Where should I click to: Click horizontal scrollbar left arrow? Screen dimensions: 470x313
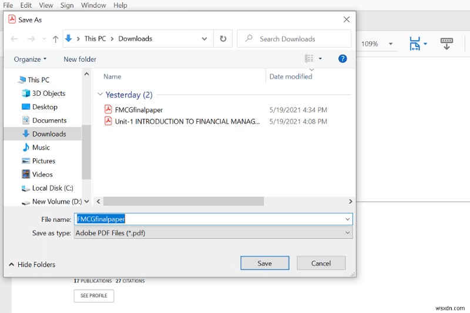pyautogui.click(x=98, y=201)
